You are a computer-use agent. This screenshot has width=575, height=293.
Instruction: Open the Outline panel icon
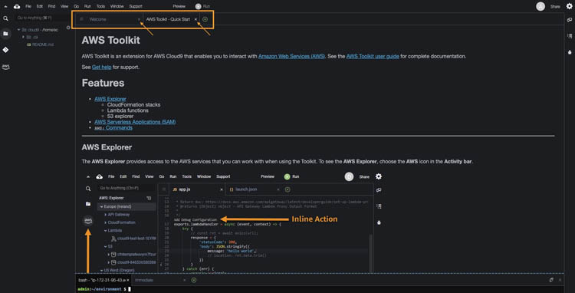569,36
